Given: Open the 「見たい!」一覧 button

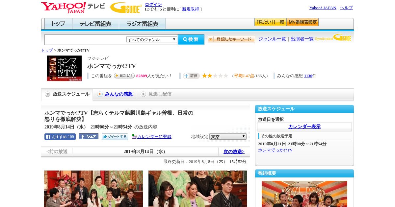Looking at the screenshot, I should tap(270, 22).
